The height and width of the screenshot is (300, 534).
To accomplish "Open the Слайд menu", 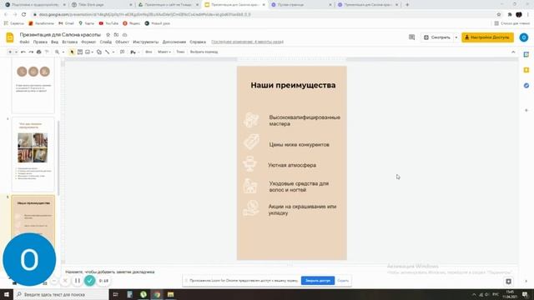I will [x=106, y=42].
